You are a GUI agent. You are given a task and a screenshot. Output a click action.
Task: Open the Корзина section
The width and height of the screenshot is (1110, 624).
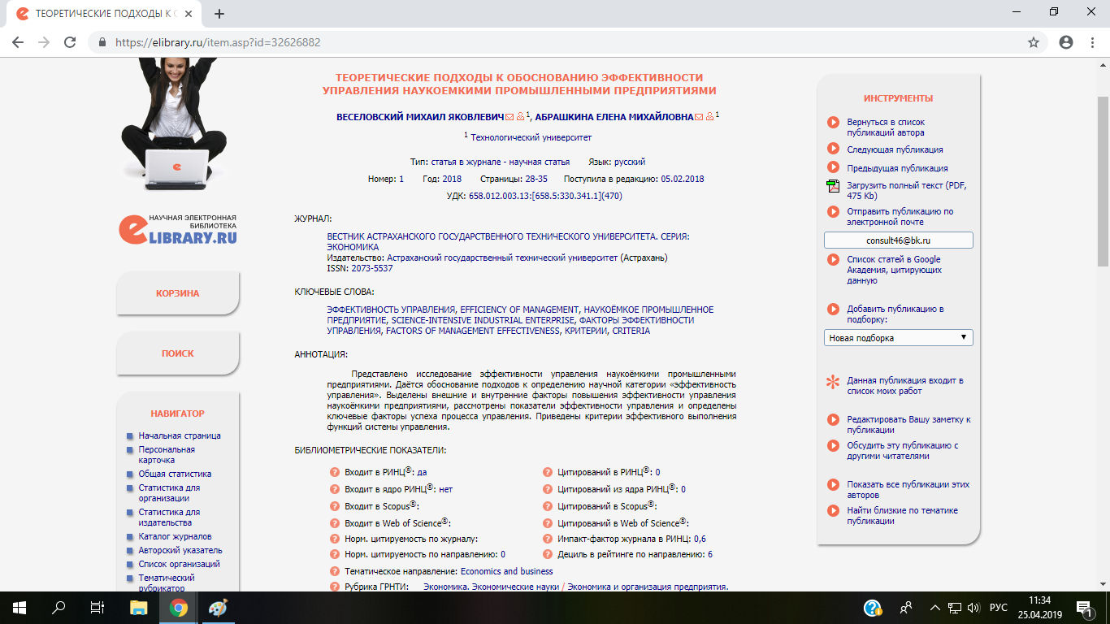(178, 293)
